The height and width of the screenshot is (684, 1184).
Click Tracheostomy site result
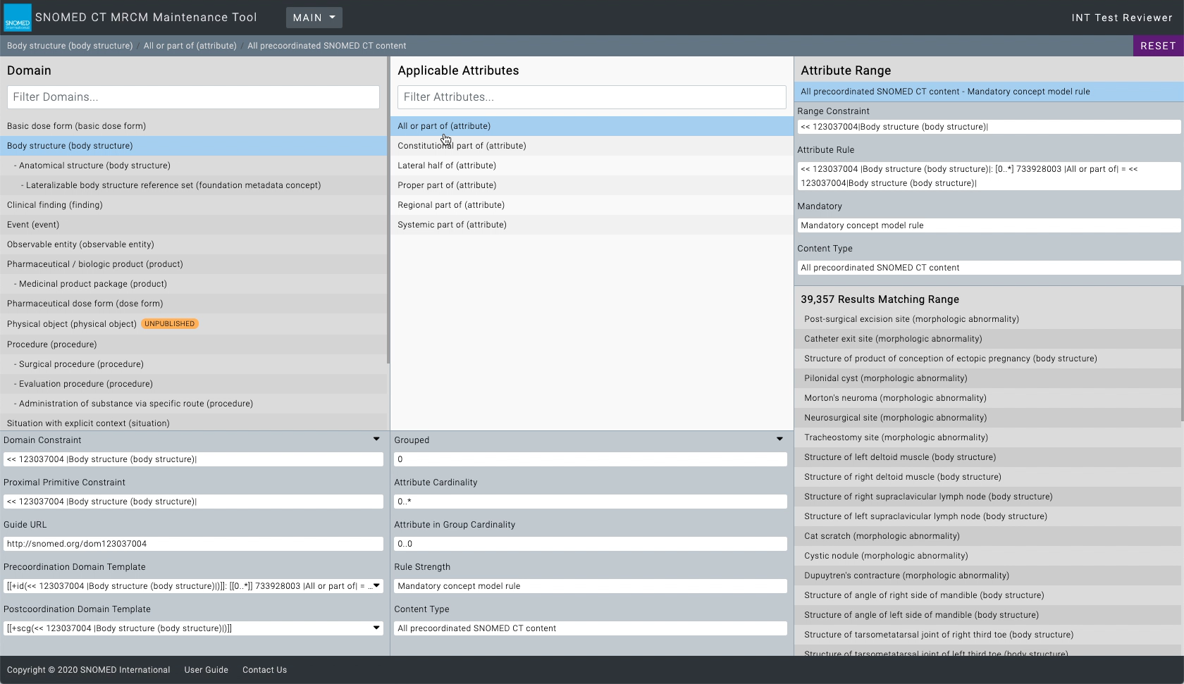pos(987,437)
